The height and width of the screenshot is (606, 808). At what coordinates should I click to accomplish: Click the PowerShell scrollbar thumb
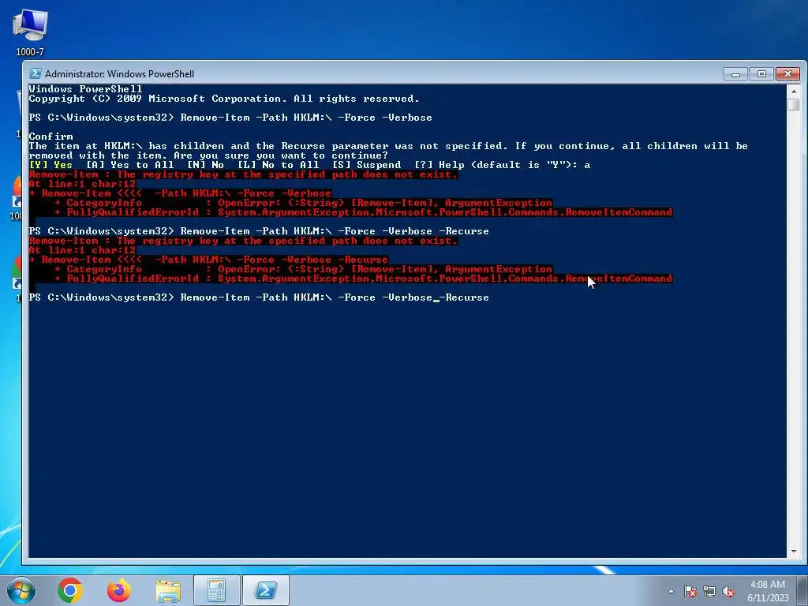[794, 104]
